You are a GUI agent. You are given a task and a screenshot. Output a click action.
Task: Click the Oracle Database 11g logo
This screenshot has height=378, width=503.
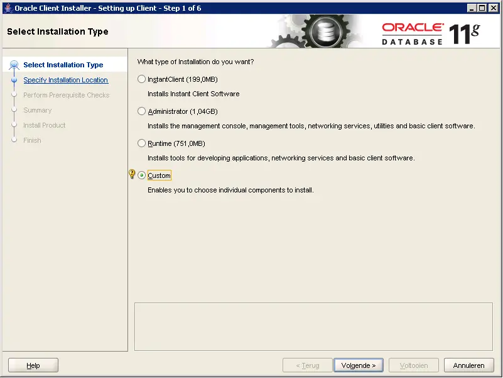[431, 33]
